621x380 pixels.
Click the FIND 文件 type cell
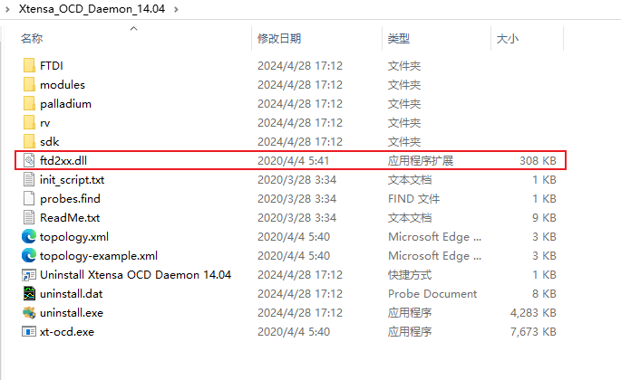[414, 198]
